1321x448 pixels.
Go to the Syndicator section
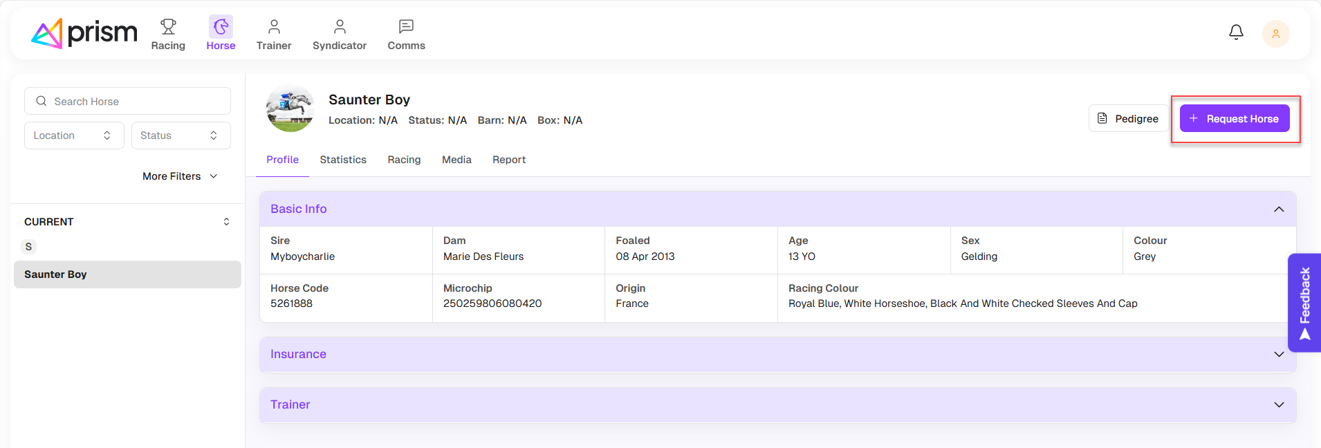[339, 35]
